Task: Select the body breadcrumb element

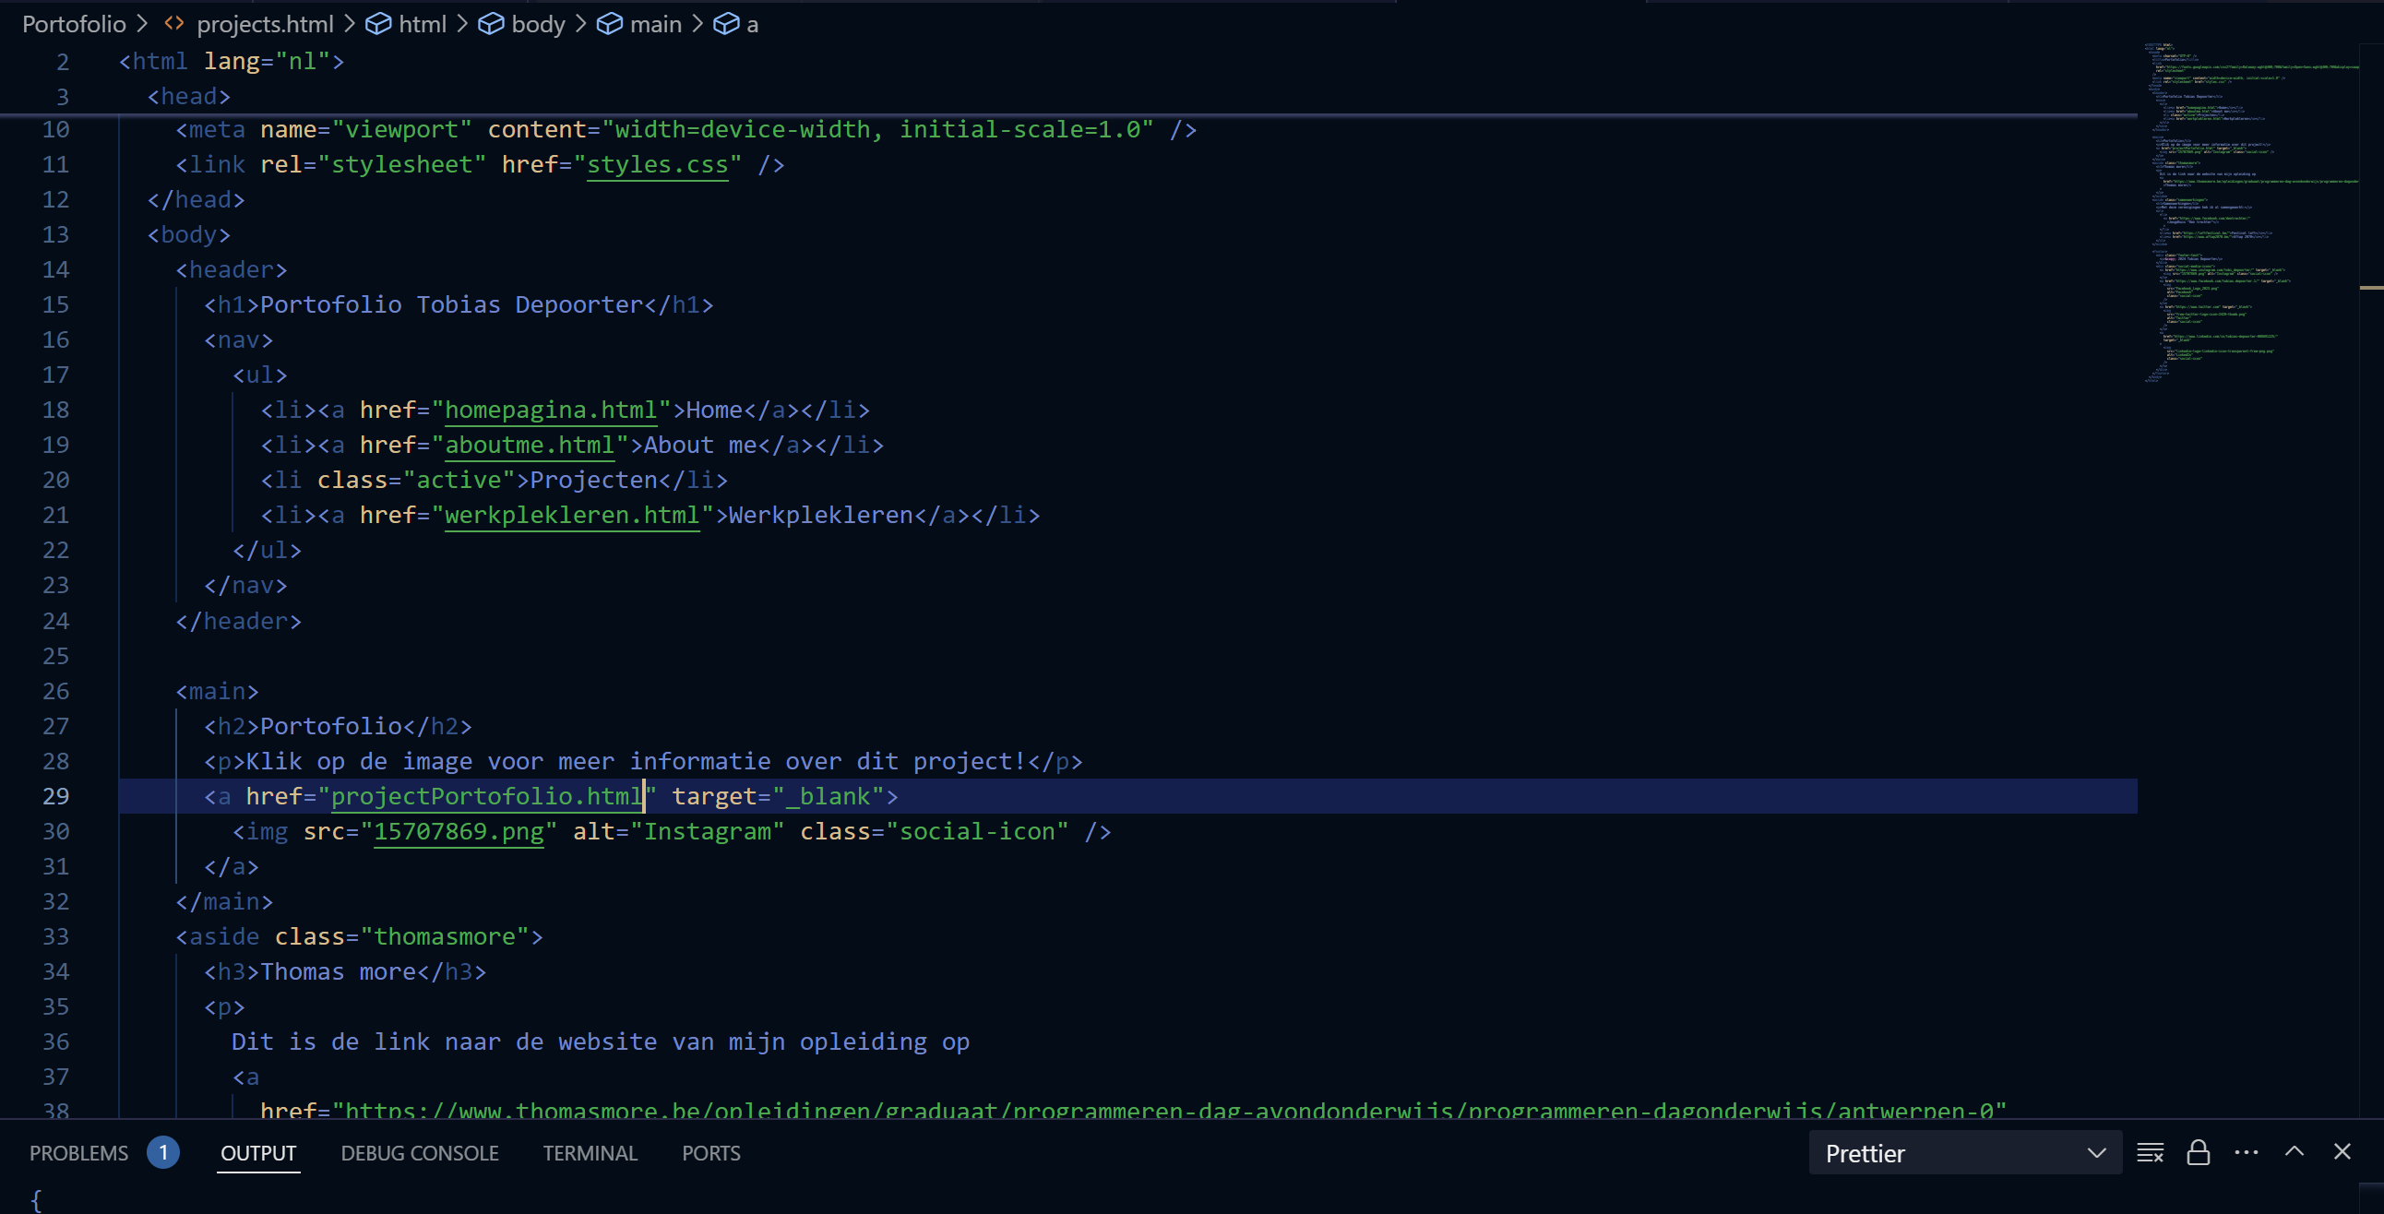Action: (538, 24)
